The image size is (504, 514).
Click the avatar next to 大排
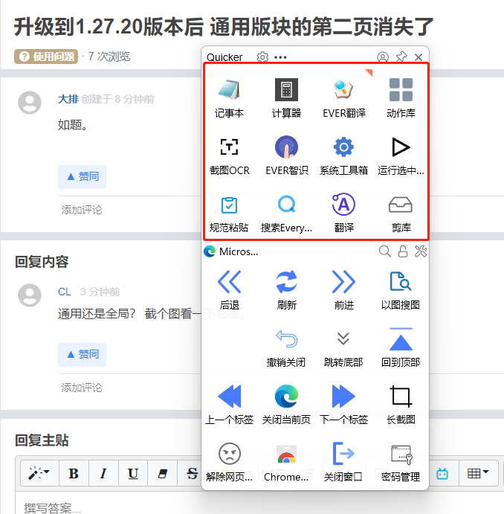click(30, 102)
